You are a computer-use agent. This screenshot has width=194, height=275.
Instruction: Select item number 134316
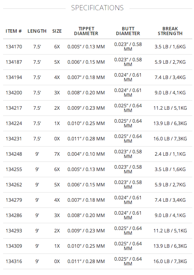[14, 261]
